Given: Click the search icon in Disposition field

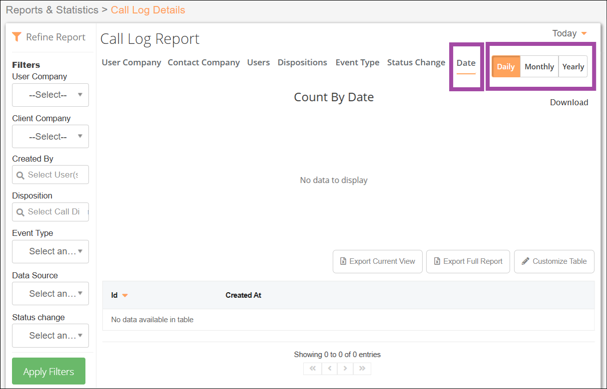Looking at the screenshot, I should 20,212.
